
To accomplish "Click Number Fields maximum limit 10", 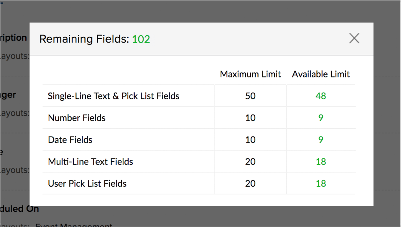I will click(x=250, y=118).
